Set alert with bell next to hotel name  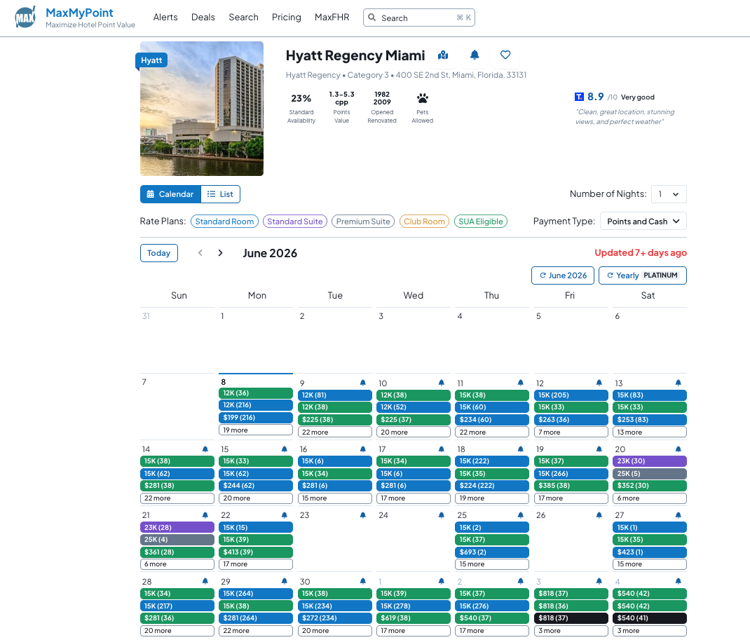(474, 55)
